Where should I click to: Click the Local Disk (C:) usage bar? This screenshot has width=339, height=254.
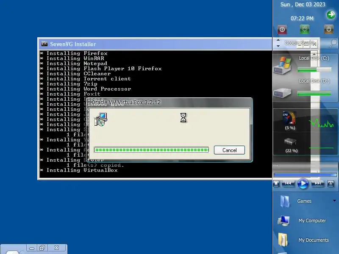click(x=314, y=69)
